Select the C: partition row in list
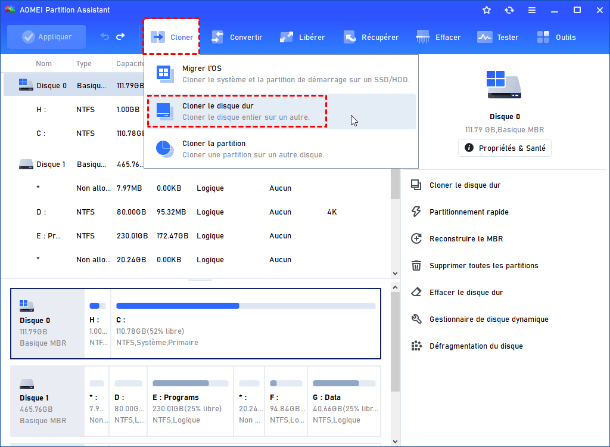The image size is (610, 447). 74,133
